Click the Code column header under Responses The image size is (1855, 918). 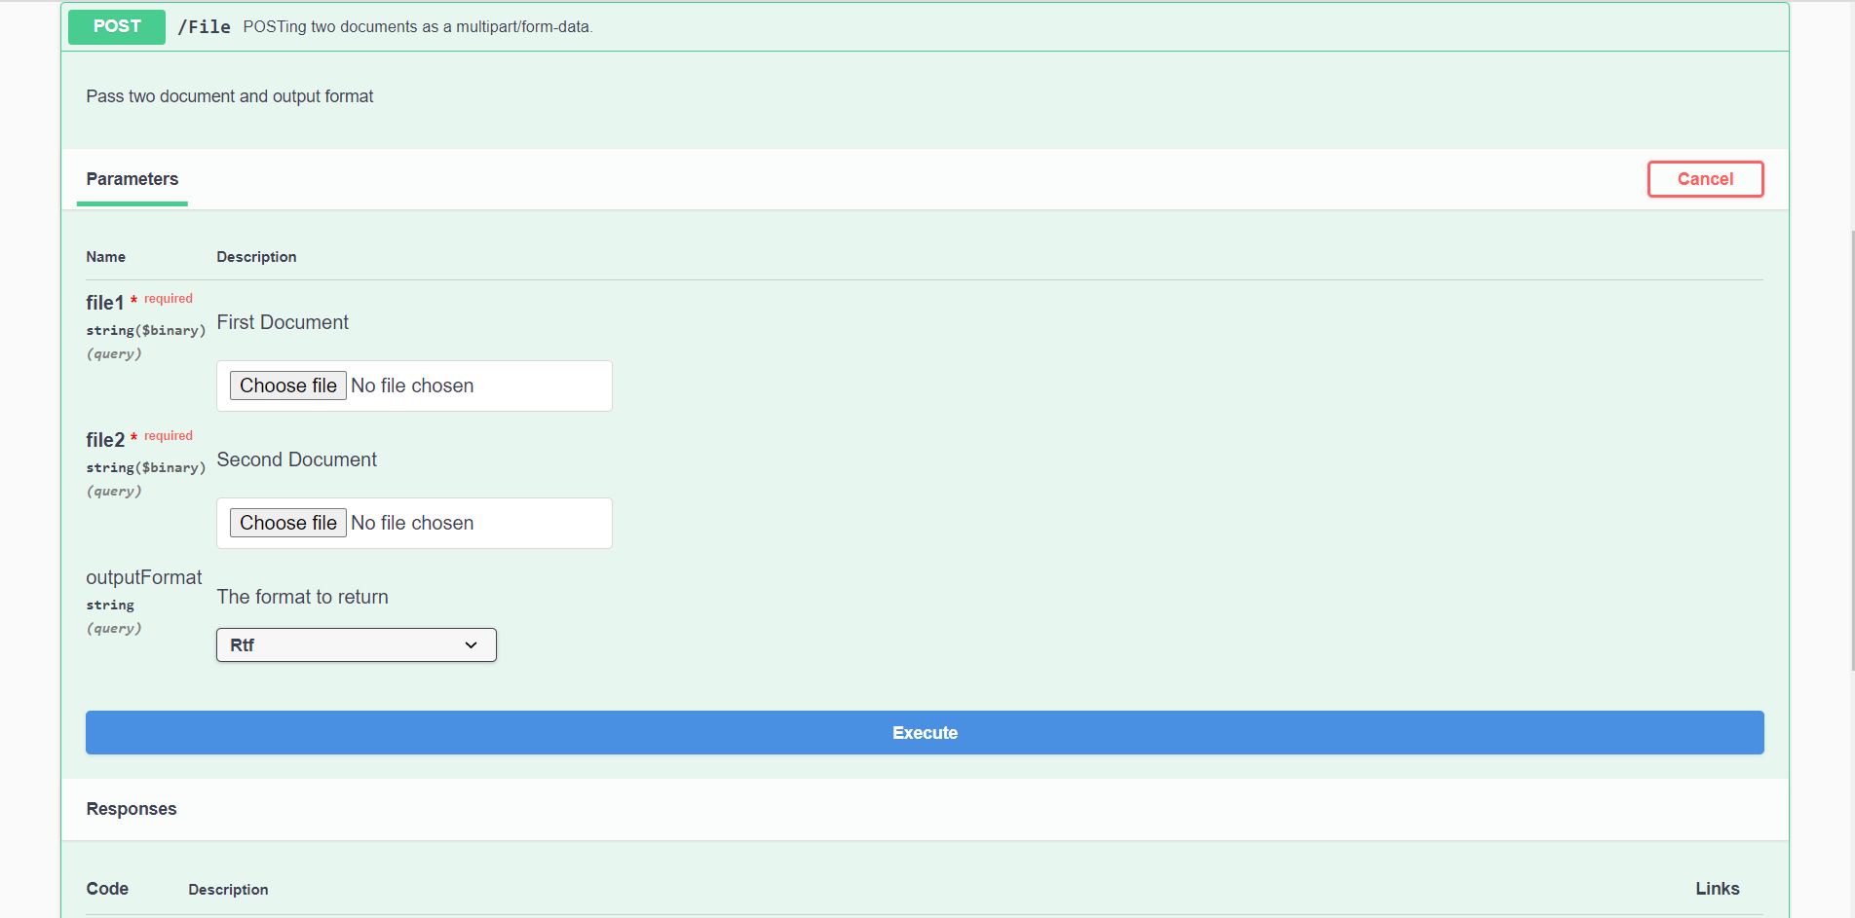coord(106,889)
